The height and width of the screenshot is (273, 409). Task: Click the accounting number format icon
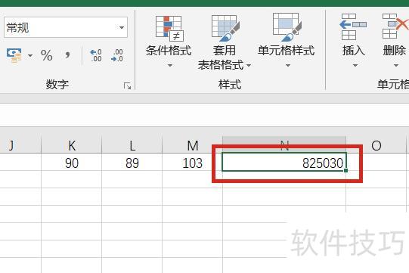(14, 55)
